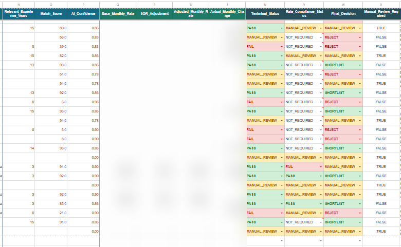Open Rate_Compliance_Status PASS dropdown in the 85.0 score row
The image size is (401, 247).
321,204
